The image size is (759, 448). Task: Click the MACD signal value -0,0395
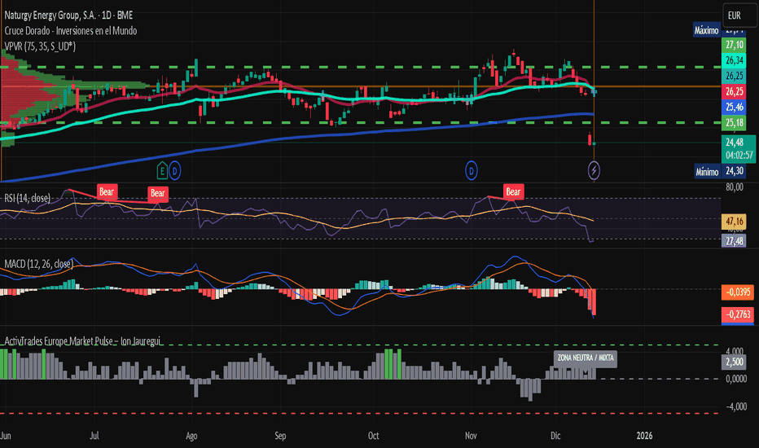[x=738, y=292]
